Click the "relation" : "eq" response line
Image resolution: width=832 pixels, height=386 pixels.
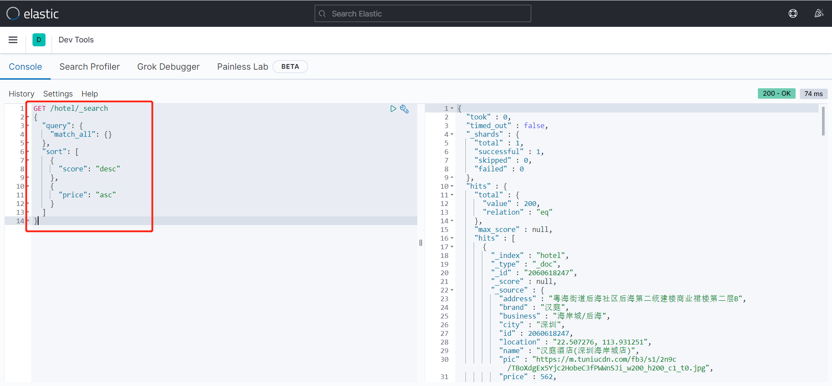517,212
